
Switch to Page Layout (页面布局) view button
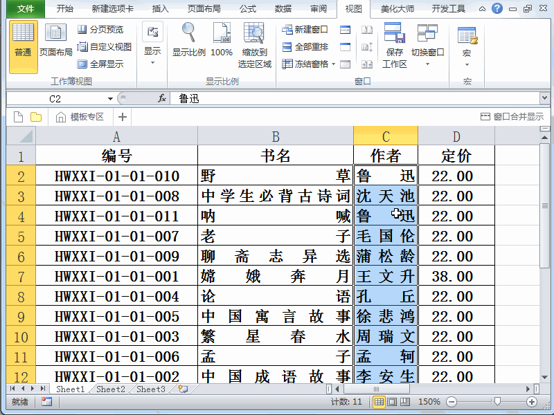[55, 41]
